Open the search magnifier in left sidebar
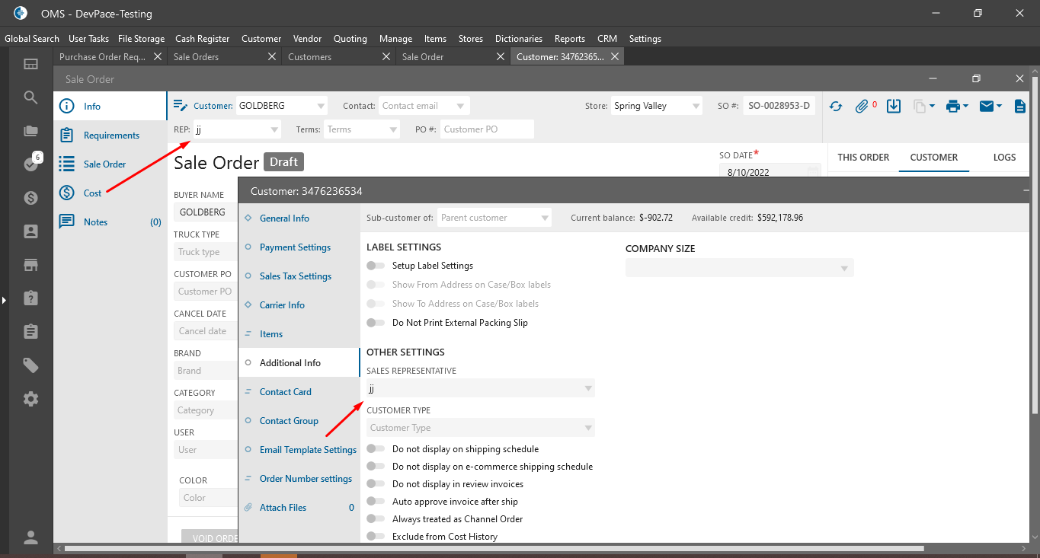1040x558 pixels. (x=30, y=97)
